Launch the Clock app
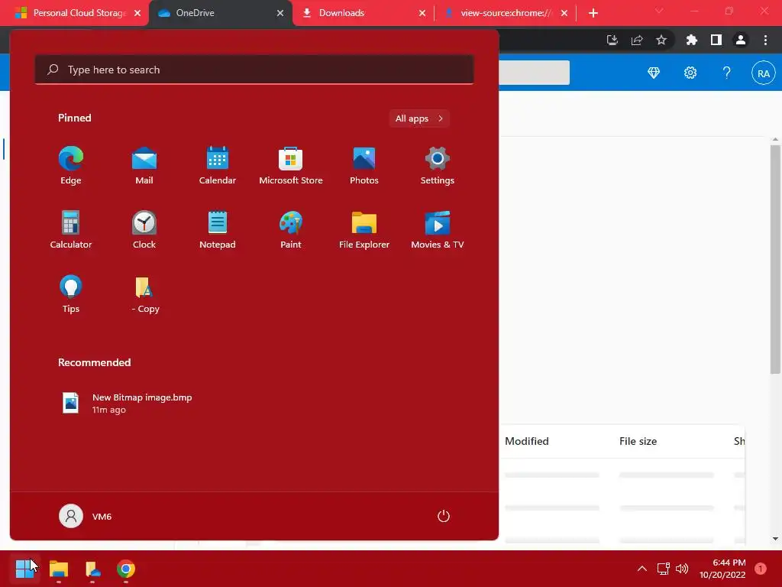 pos(144,229)
